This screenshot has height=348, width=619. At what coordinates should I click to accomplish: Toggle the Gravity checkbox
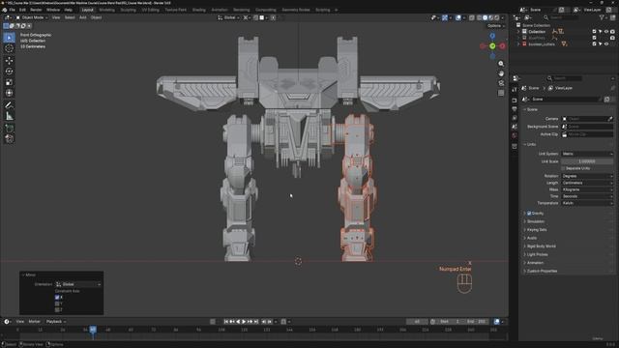[x=529, y=213]
